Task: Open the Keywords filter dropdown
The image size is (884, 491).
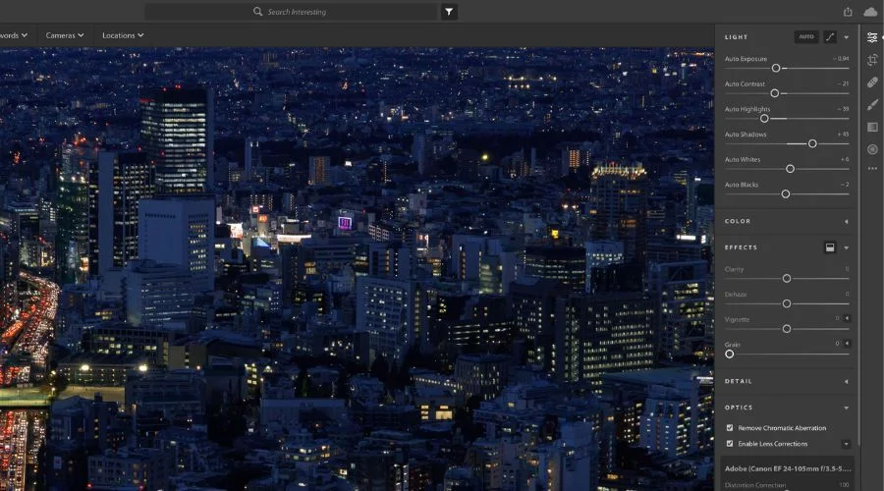Action: 14,35
